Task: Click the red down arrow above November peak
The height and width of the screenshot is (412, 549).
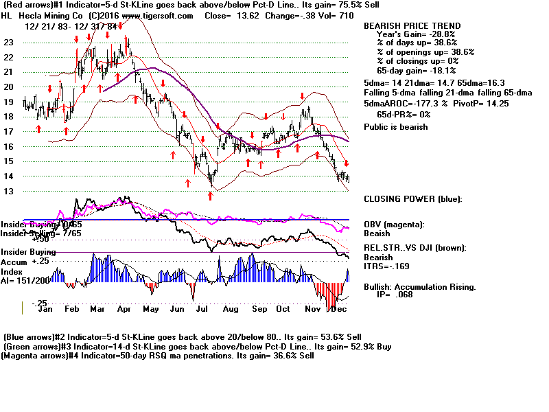Action: pos(302,97)
